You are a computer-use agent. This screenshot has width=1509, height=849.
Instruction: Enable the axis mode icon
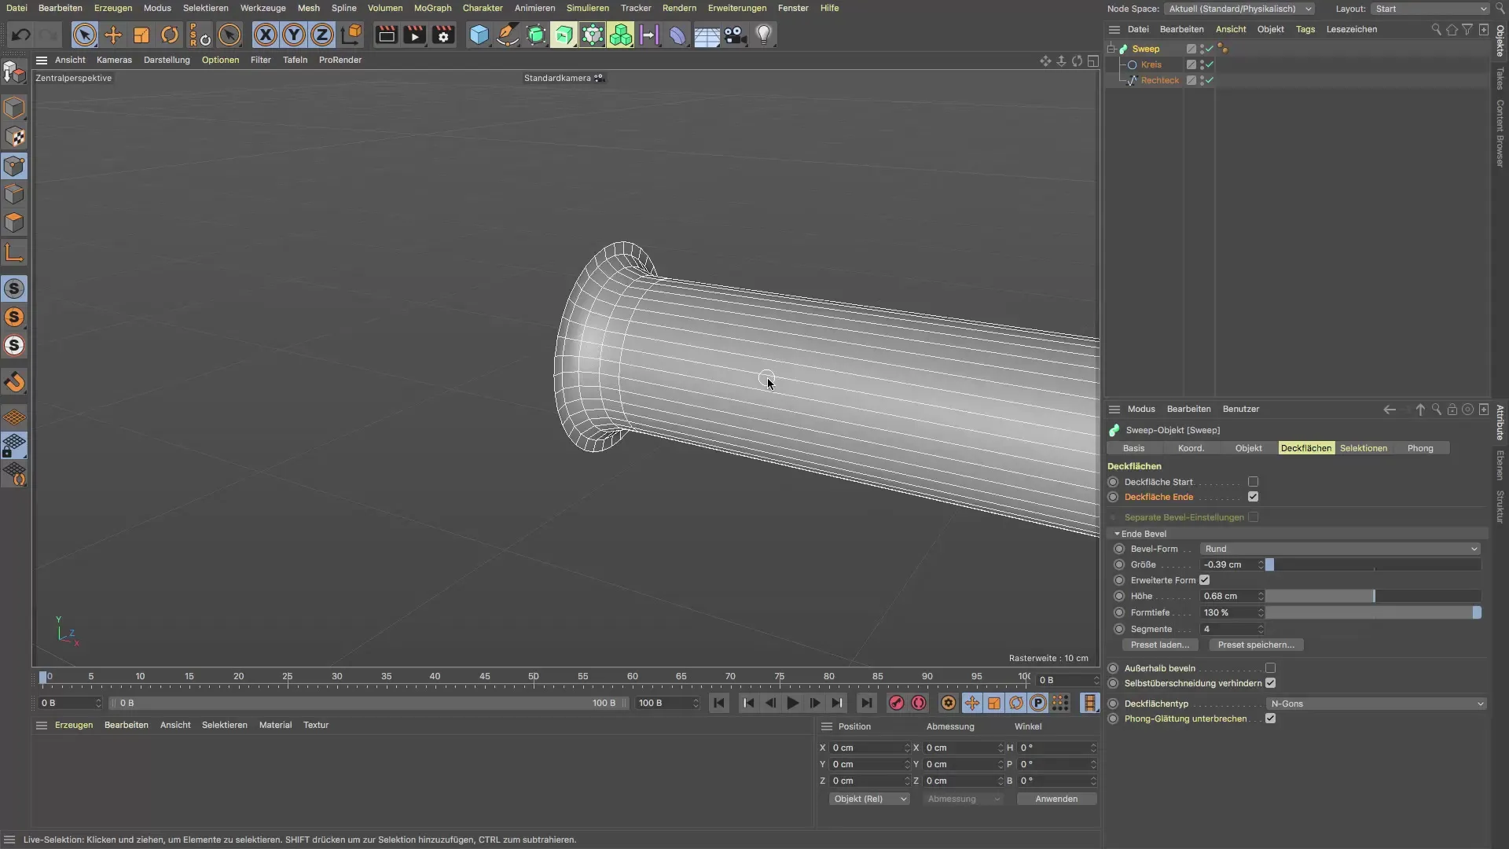click(14, 252)
